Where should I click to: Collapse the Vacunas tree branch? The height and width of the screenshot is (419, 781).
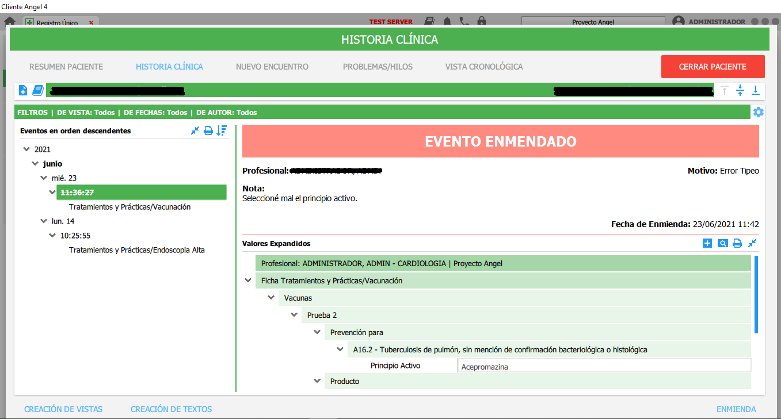pyautogui.click(x=271, y=298)
